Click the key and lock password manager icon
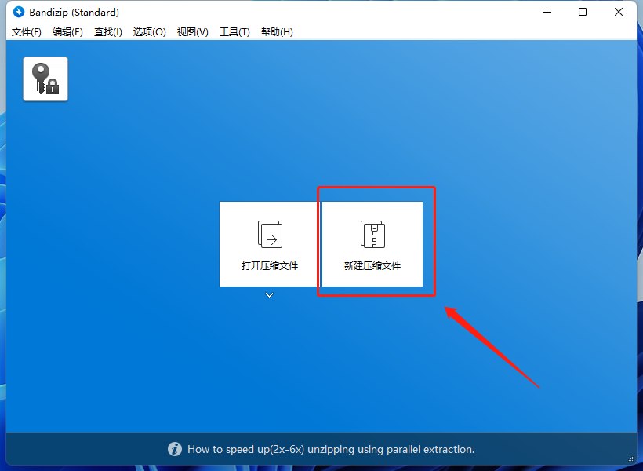This screenshot has width=643, height=471. pos(45,78)
